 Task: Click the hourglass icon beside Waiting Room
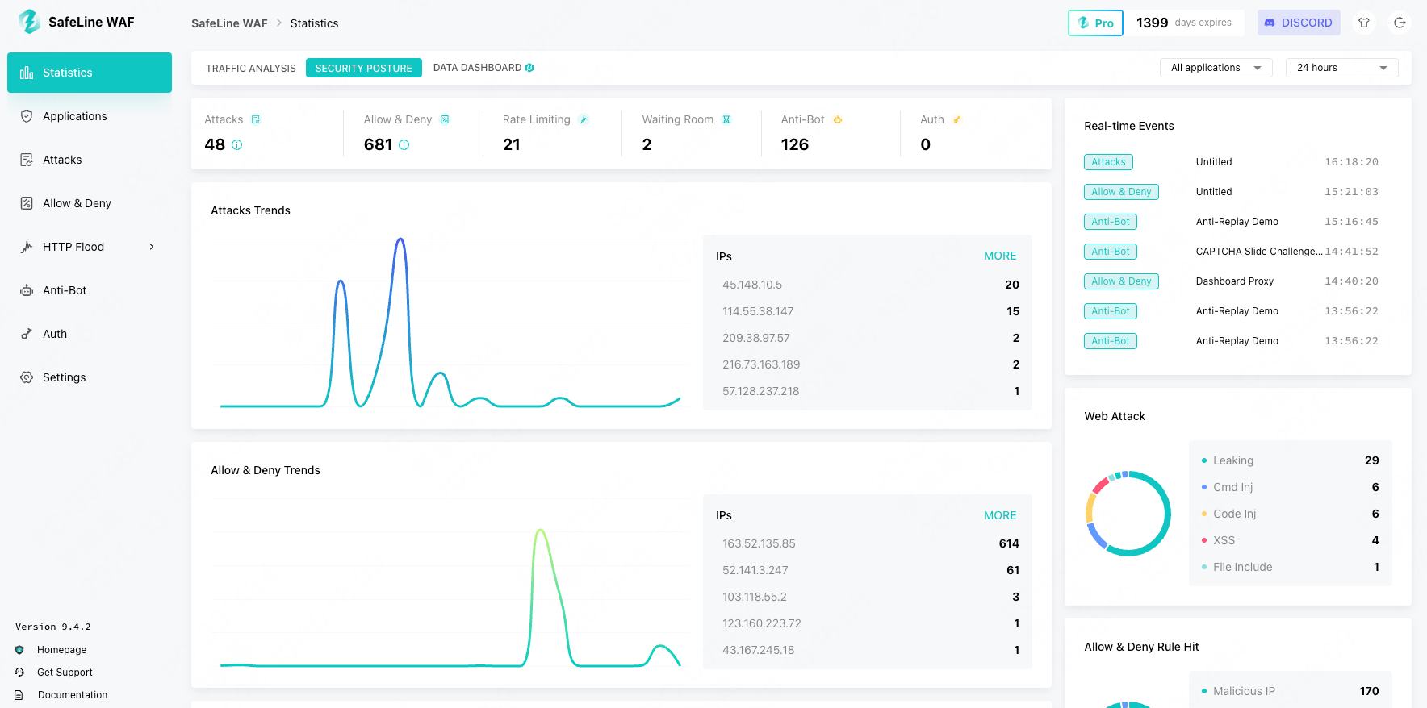point(726,119)
